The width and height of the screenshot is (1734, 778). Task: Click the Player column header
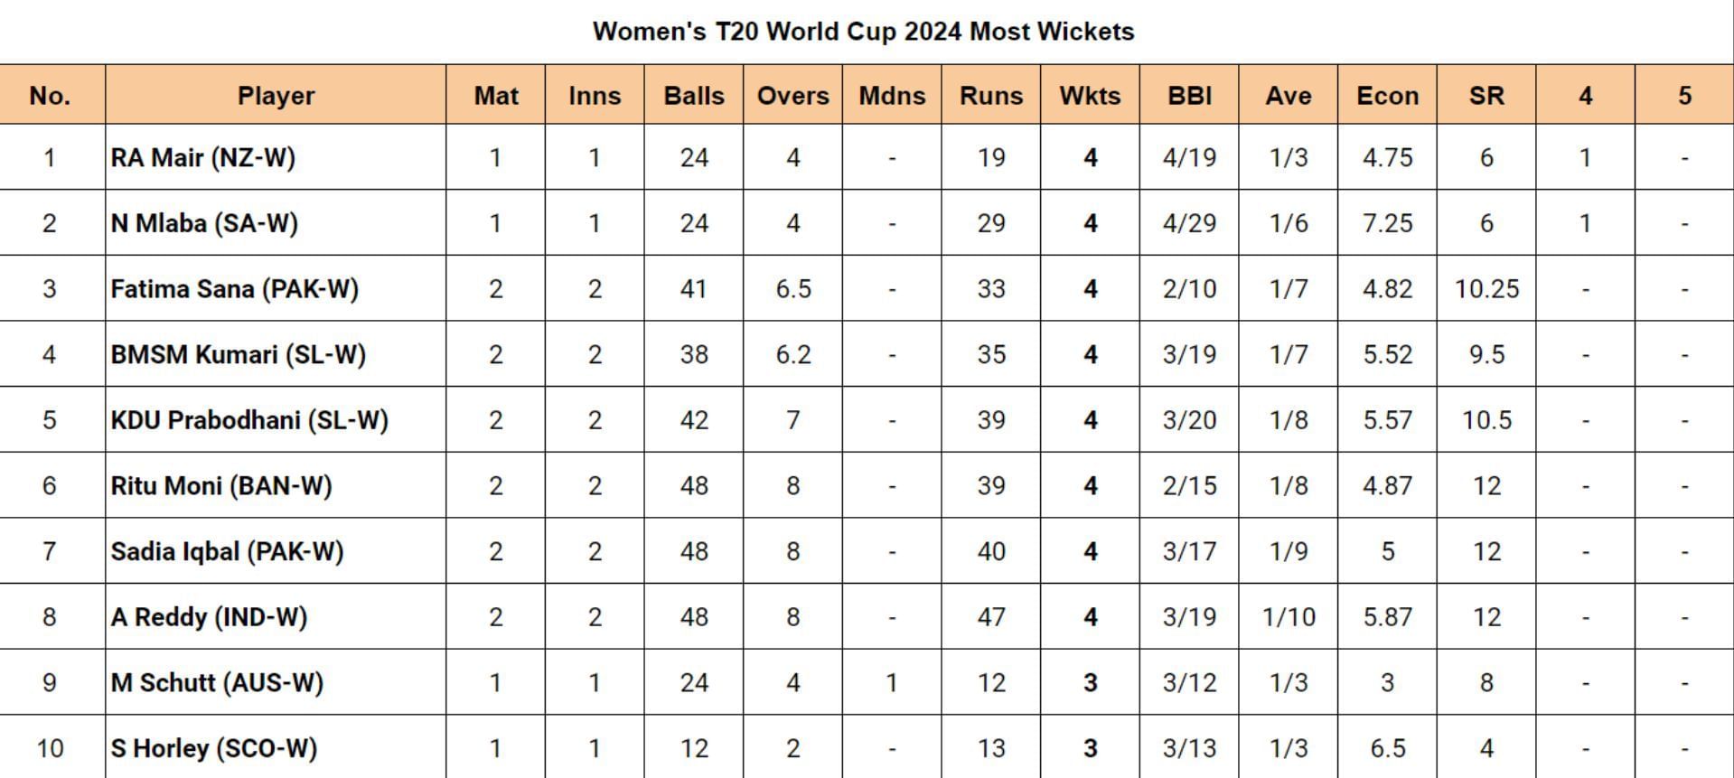(x=276, y=96)
